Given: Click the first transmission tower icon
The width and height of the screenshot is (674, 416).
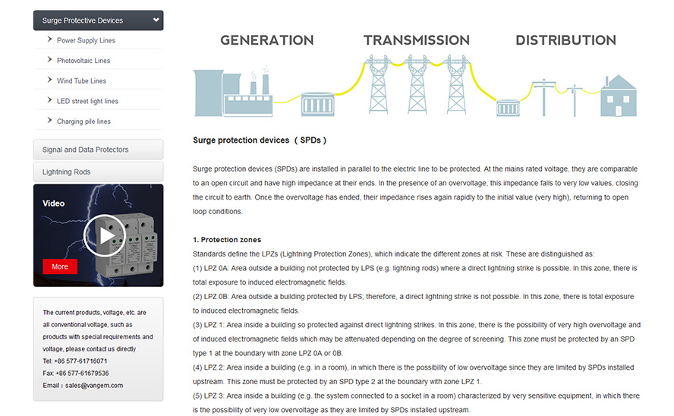Looking at the screenshot, I should [x=378, y=85].
